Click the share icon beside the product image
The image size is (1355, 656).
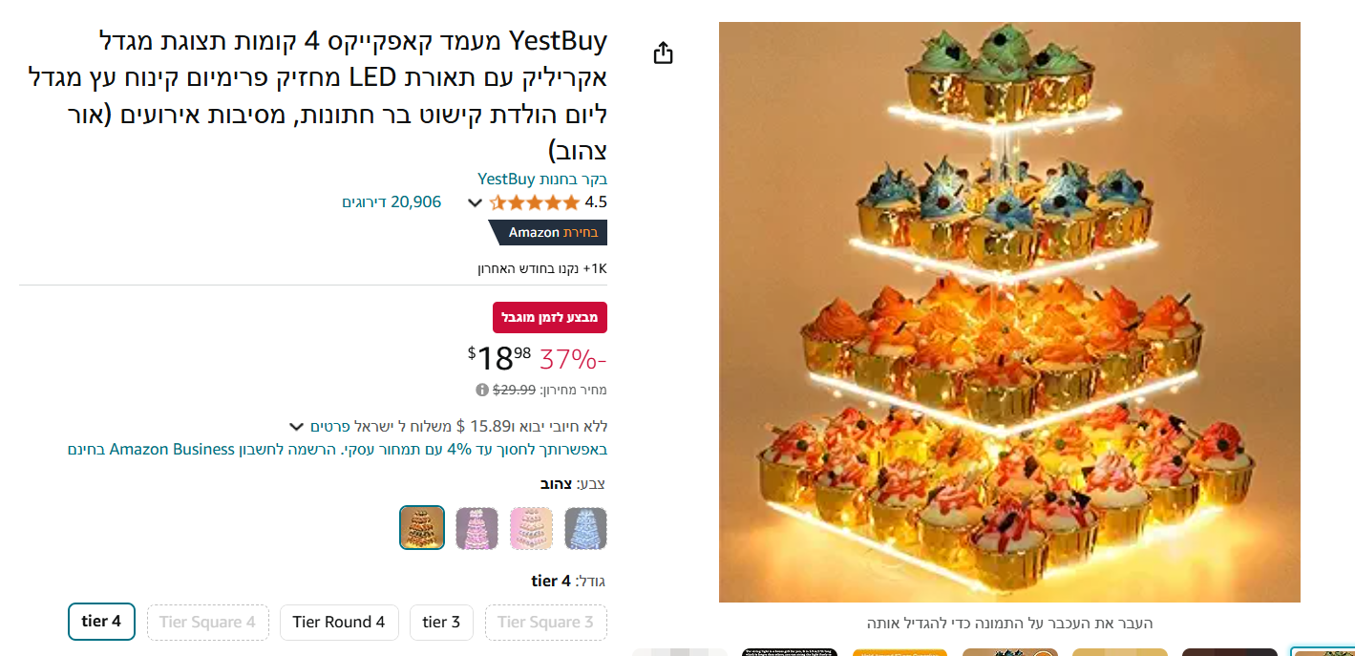[x=664, y=53]
